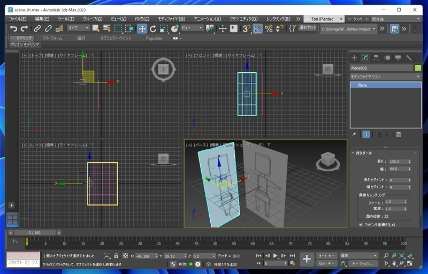Open Select by Name list icon
The height and width of the screenshot is (274, 428).
(107, 28)
